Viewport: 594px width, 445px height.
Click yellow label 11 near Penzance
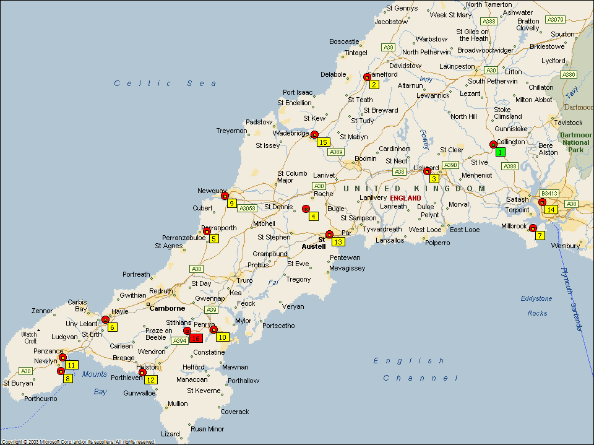[x=71, y=365]
